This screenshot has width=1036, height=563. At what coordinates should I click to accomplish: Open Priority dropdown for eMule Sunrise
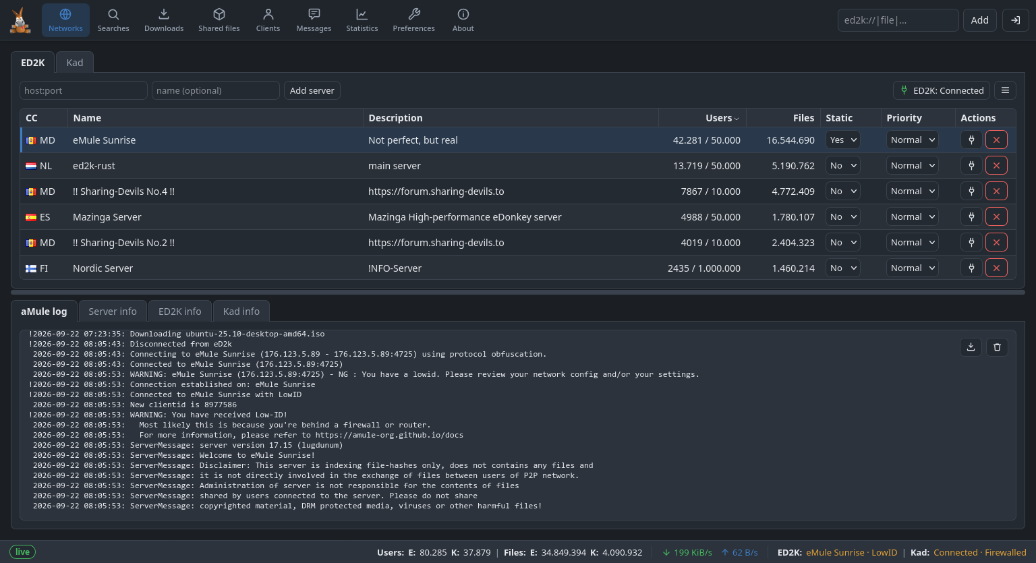913,140
